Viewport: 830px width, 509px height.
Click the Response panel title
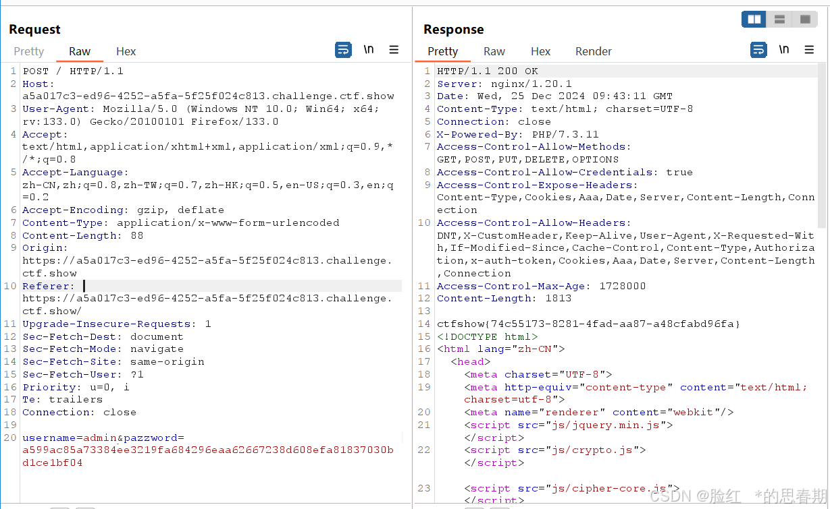point(454,29)
